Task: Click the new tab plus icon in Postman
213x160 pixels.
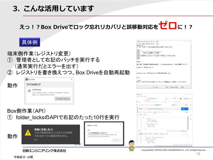Action: 168,102
